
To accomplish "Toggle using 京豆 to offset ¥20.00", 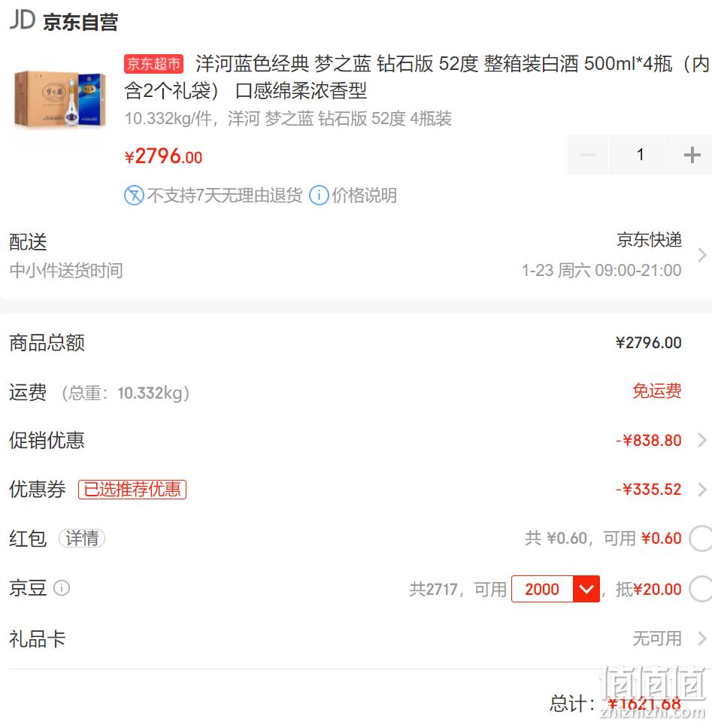I will 701,589.
